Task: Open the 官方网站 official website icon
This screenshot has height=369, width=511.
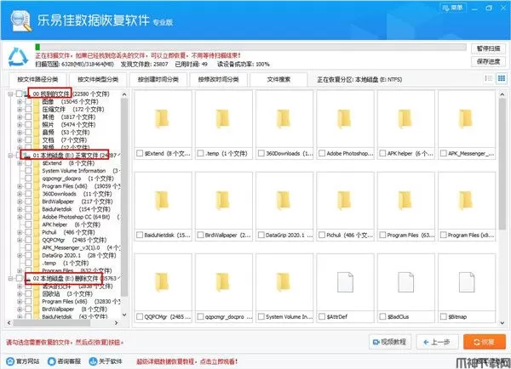Action: 10,361
